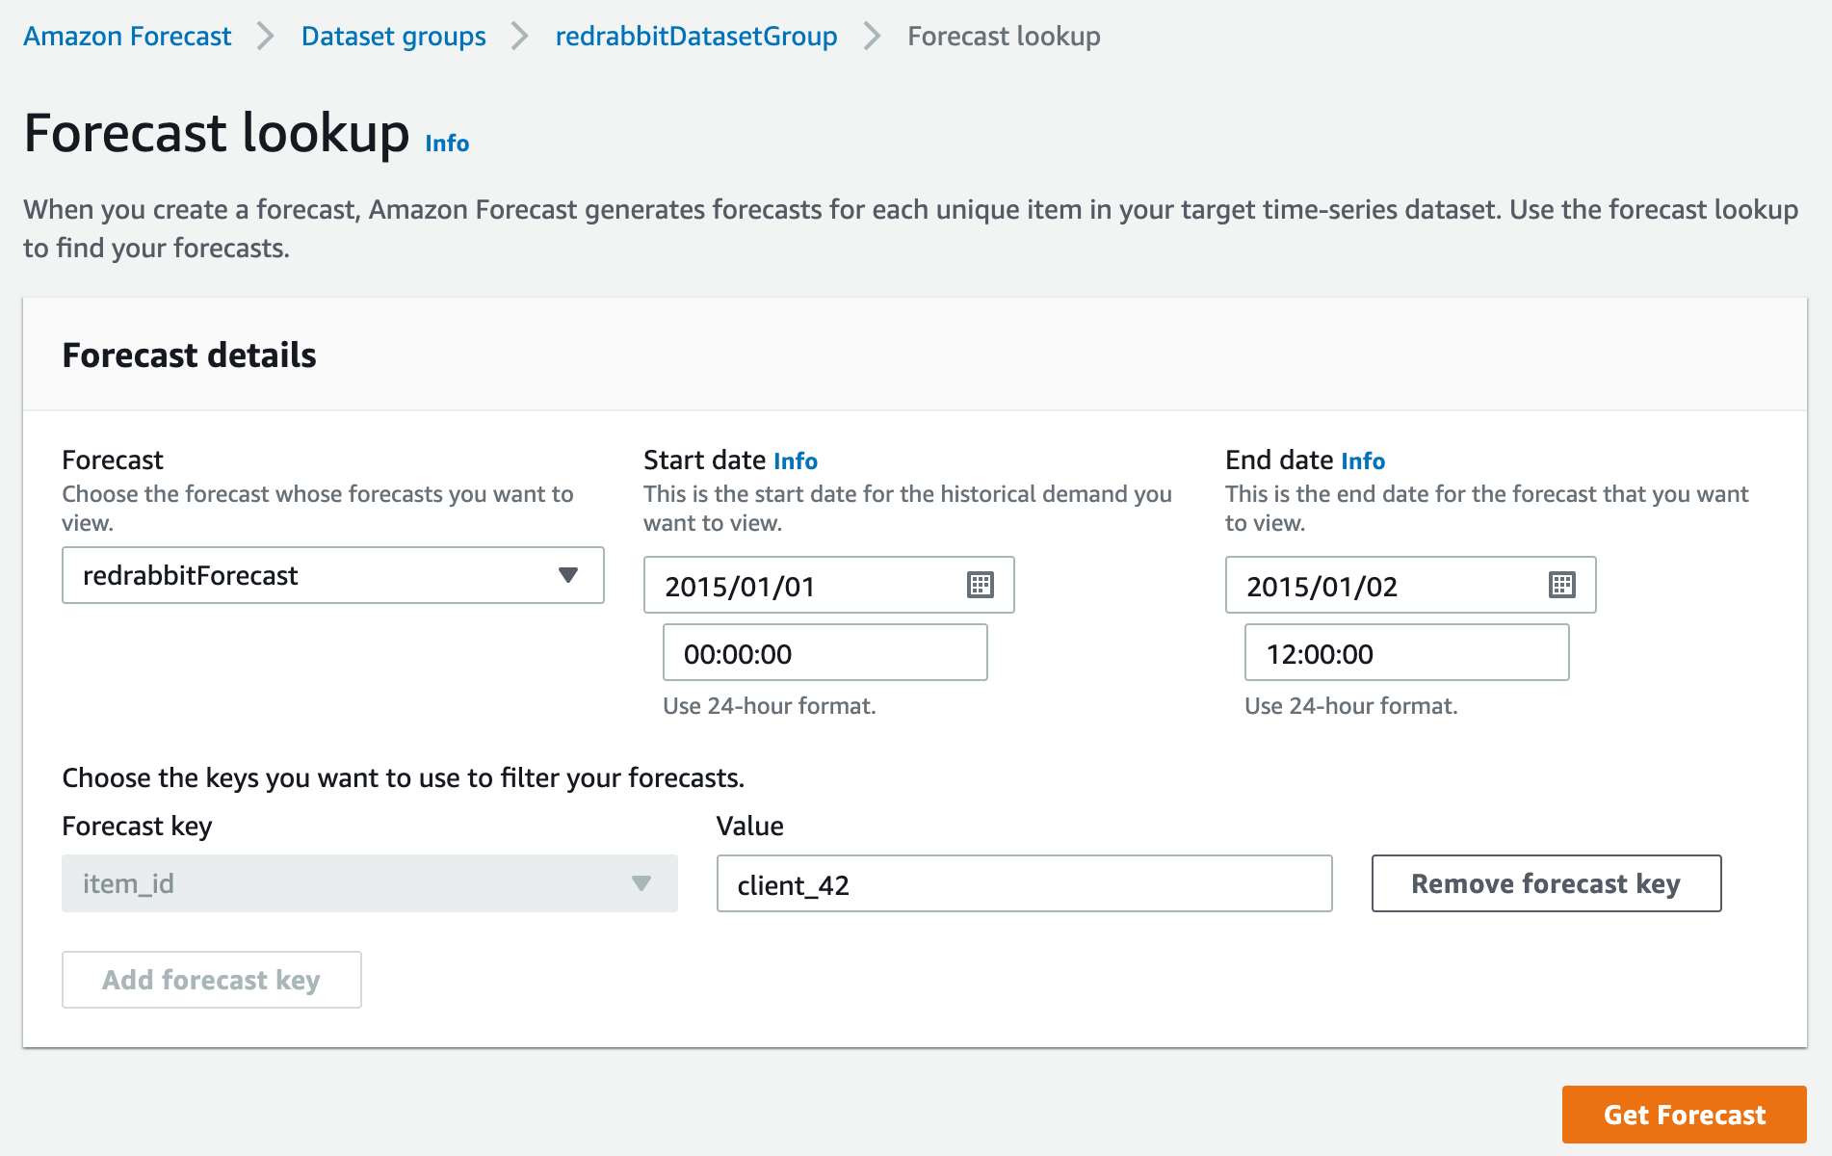The width and height of the screenshot is (1832, 1156).
Task: Click the Forecast lookup breadcrumb text
Action: [1004, 37]
